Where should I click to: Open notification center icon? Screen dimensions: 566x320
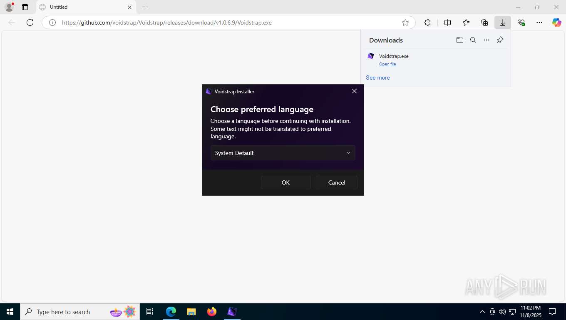(552, 312)
